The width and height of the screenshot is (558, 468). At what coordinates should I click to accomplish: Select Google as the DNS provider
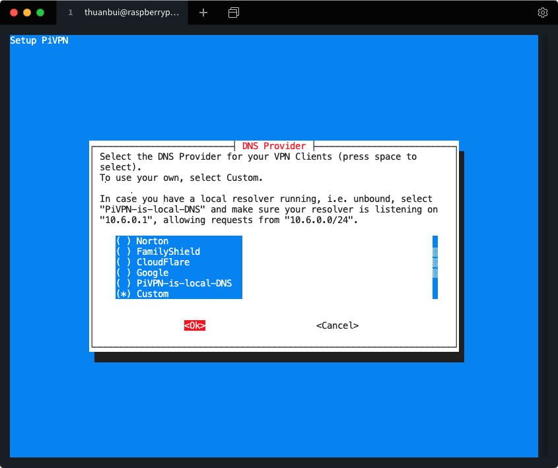152,273
